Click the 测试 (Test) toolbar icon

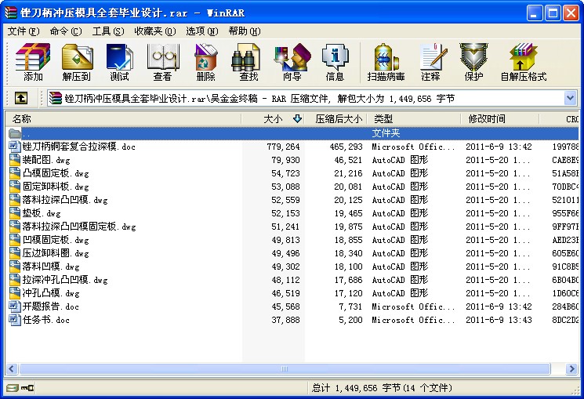pyautogui.click(x=119, y=62)
